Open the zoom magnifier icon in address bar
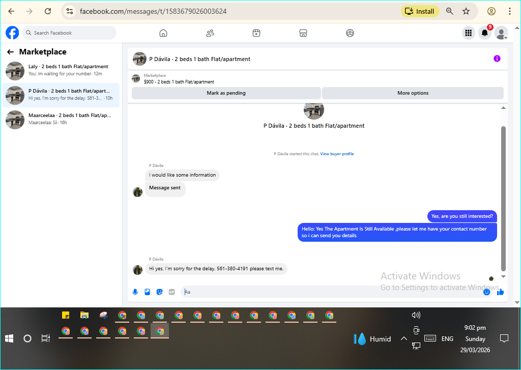 coord(450,11)
